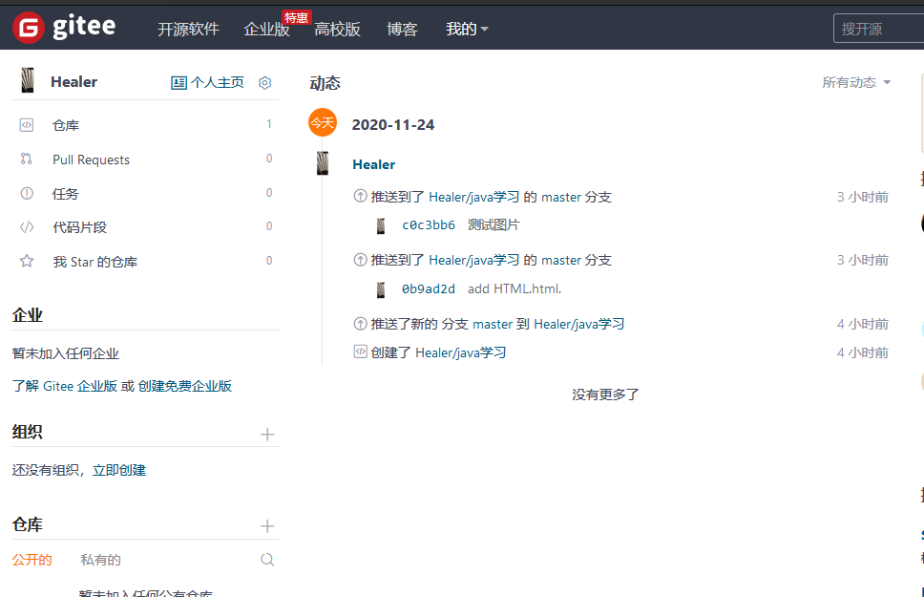The height and width of the screenshot is (597, 924).
Task: Click Healer avatar in activity timeline
Action: (323, 163)
